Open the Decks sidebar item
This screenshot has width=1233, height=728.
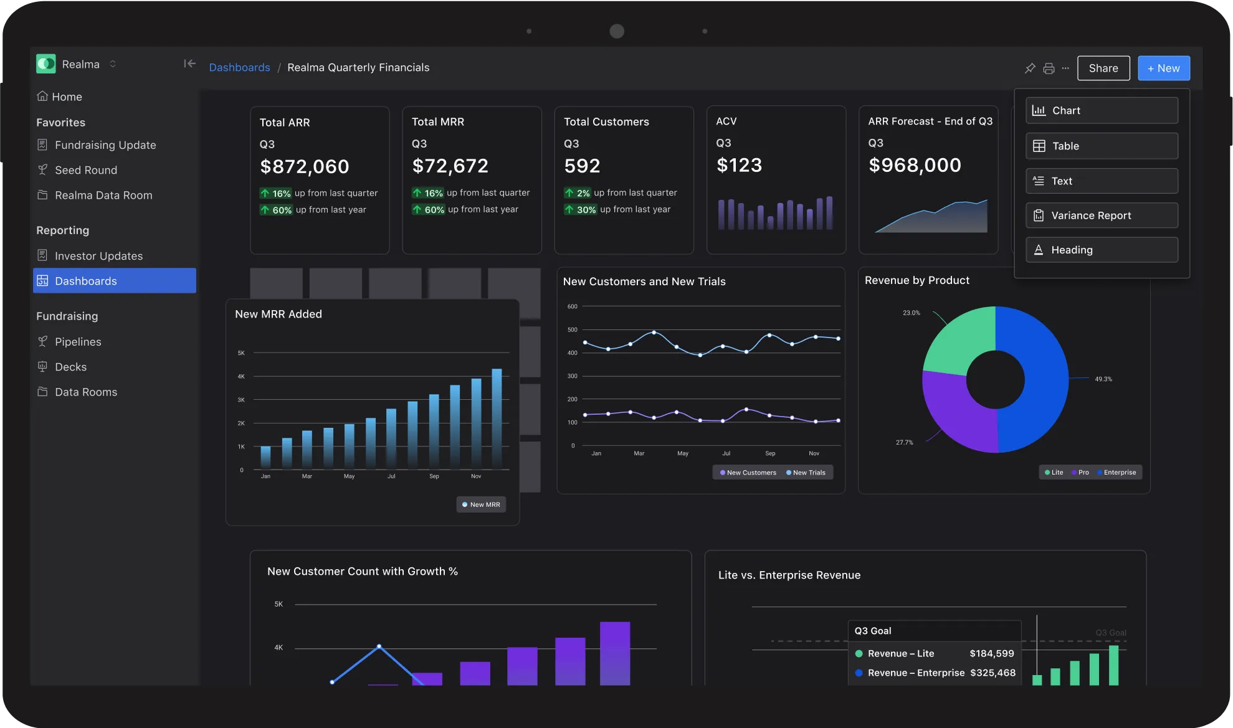tap(70, 367)
